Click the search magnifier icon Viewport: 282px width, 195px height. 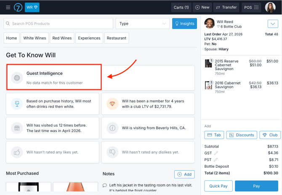[x=8, y=23]
